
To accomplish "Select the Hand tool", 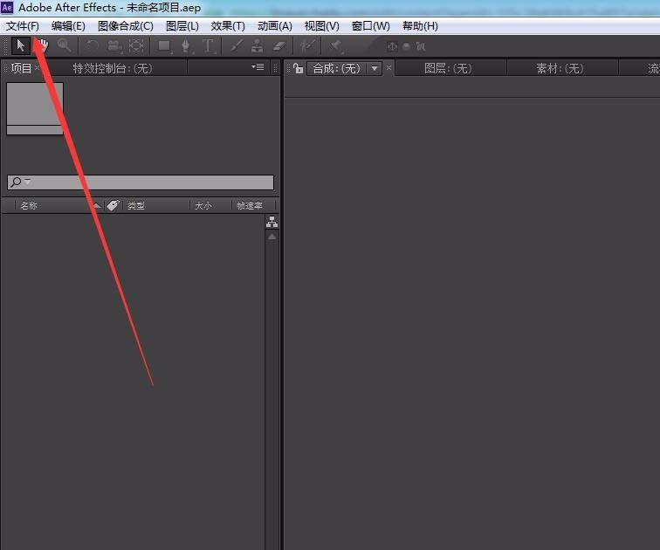I will 41,45.
